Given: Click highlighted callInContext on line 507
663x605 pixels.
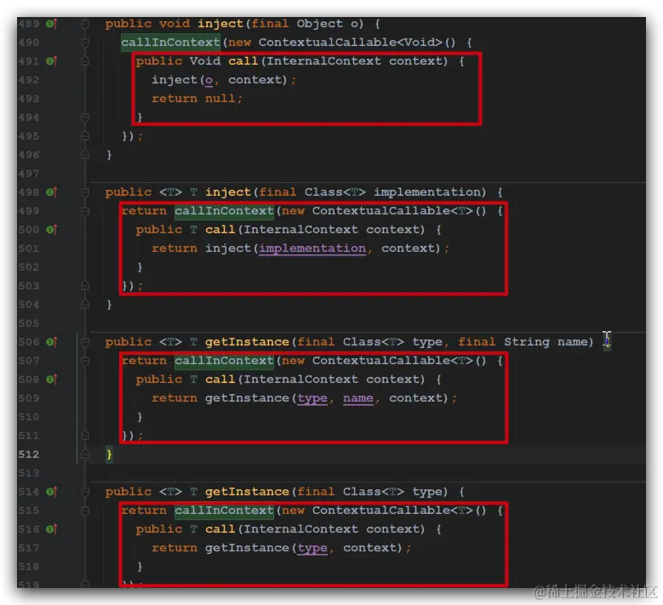Looking at the screenshot, I should [224, 361].
